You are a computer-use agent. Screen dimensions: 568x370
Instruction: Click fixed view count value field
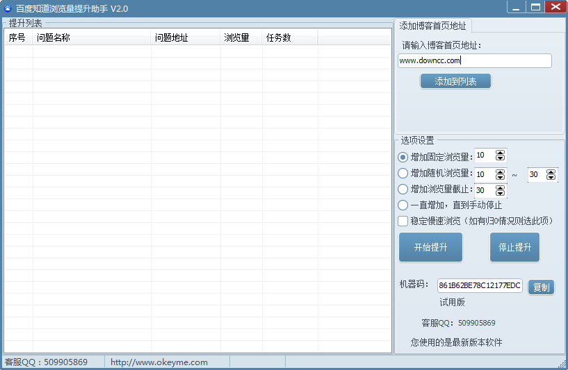485,155
